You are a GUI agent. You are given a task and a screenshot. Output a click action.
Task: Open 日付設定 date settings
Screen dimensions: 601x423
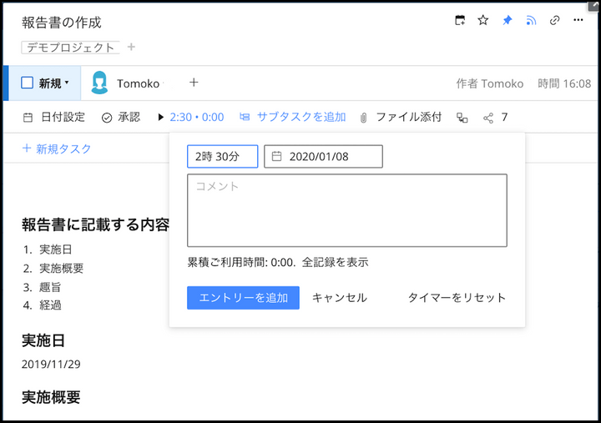point(54,118)
